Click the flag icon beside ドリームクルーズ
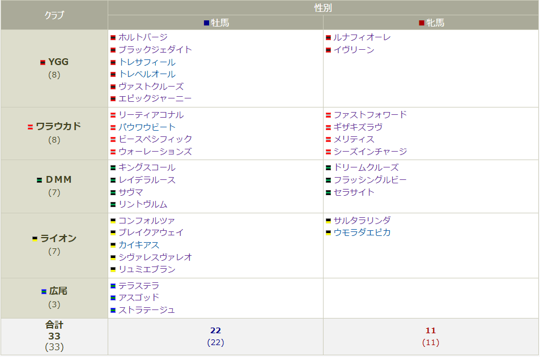Image resolution: width=540 pixels, height=357 pixels. [328, 168]
